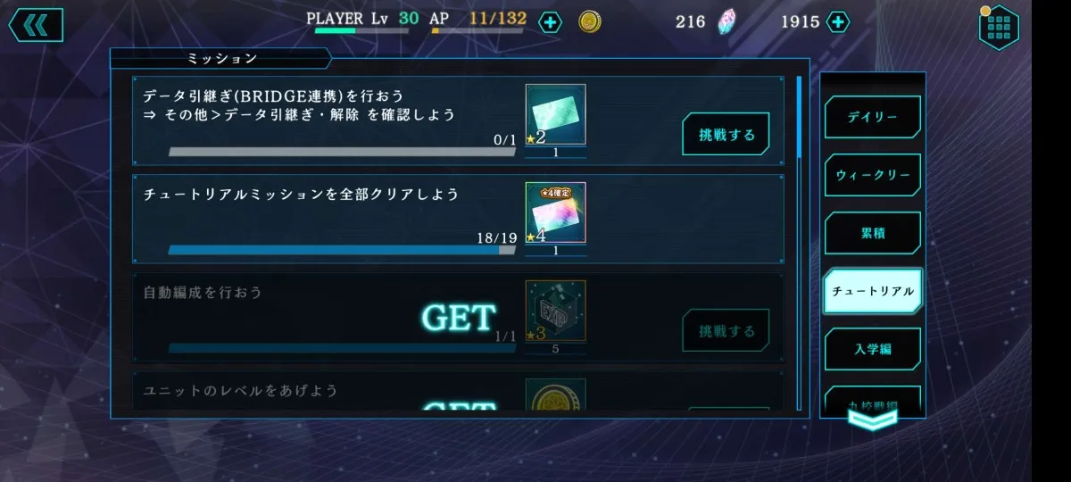Tap the ★2 ticket reward icon
This screenshot has height=482, width=1071.
pos(556,115)
